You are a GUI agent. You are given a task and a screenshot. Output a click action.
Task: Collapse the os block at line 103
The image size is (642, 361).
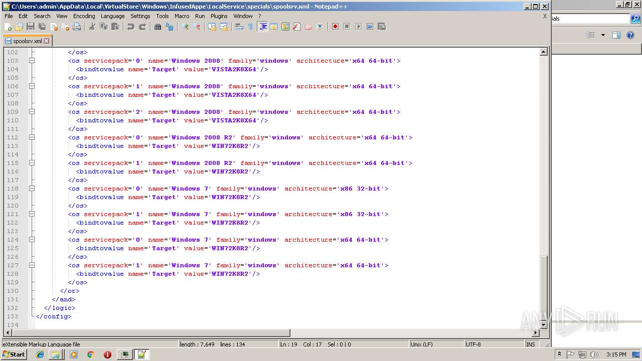click(x=32, y=61)
